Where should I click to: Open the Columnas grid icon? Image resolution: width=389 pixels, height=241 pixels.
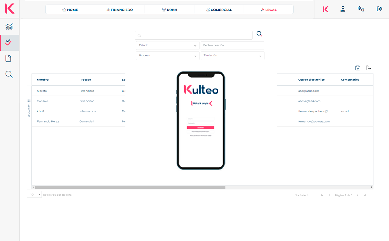tap(29, 101)
